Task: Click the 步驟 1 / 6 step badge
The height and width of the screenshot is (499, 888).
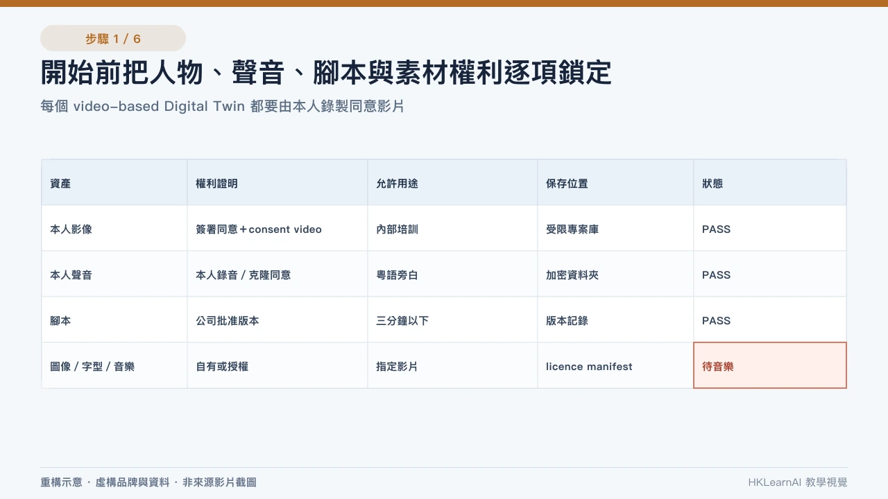Action: click(113, 38)
